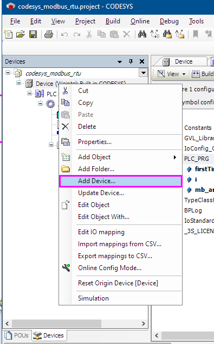Viewport: 214px width, 344px height.
Task: Click the Devices panel horizontal scrollbar thumb
Action: click(57, 323)
